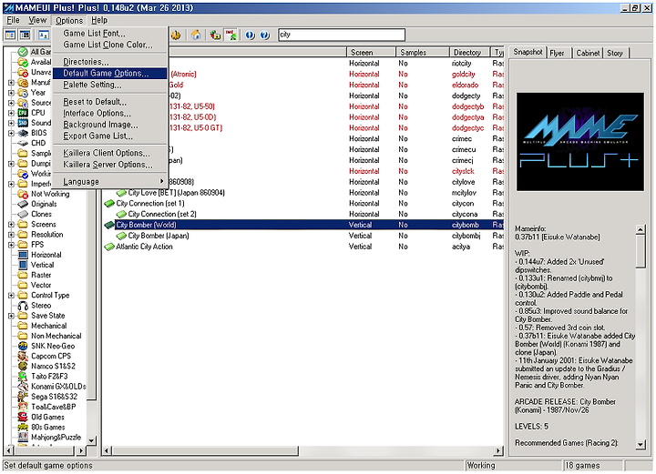Image resolution: width=656 pixels, height=474 pixels.
Task: Select the Not Working folder icon
Action: coord(23,194)
